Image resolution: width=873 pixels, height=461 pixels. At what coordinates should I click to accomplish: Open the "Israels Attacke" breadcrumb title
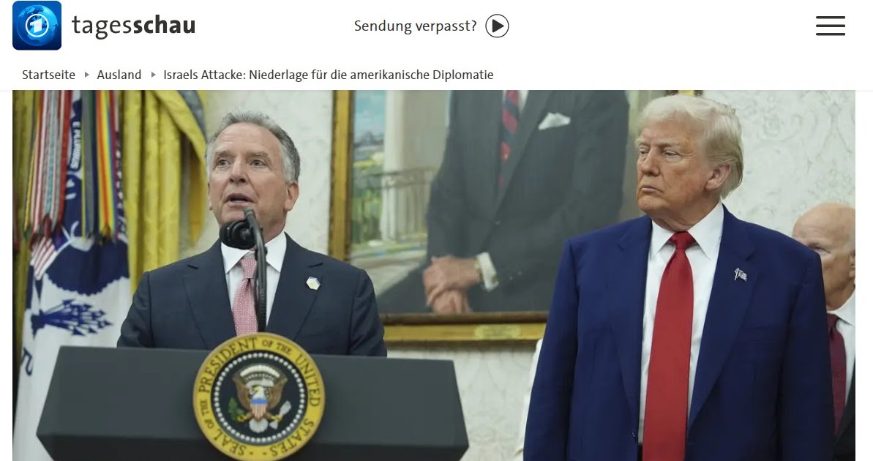329,75
